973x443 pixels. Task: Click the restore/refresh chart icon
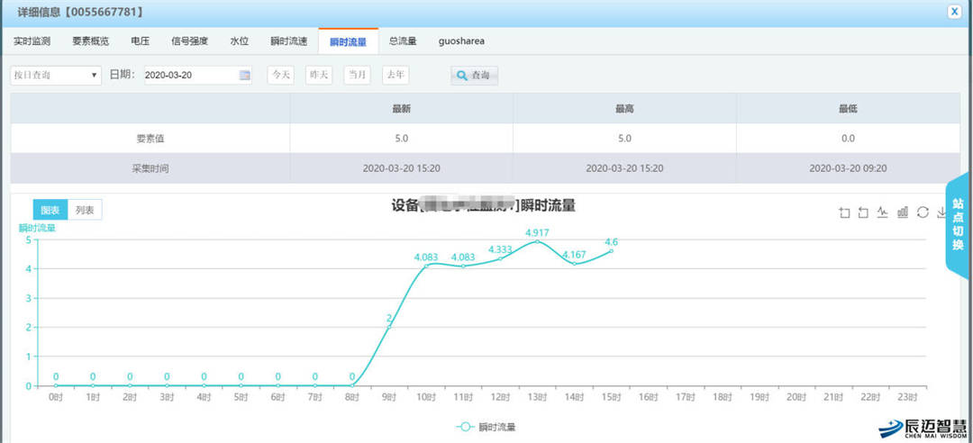[x=923, y=212]
